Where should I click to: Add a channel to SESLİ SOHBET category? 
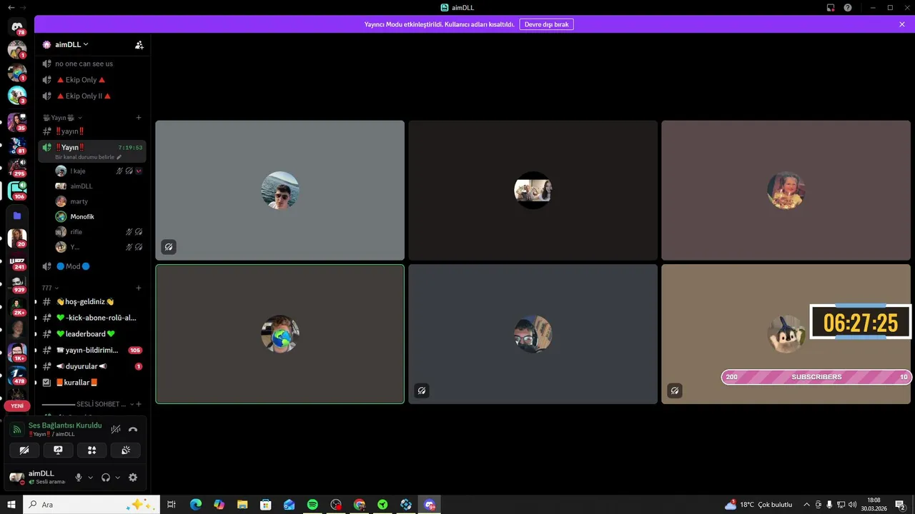(x=139, y=404)
